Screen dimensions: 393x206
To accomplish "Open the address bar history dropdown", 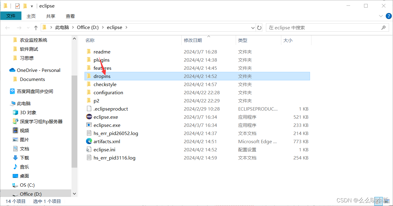I will [253, 27].
